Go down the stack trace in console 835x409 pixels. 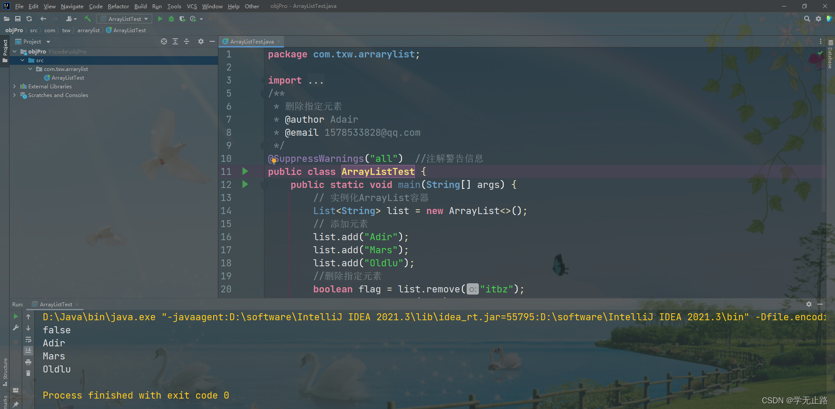pos(28,328)
